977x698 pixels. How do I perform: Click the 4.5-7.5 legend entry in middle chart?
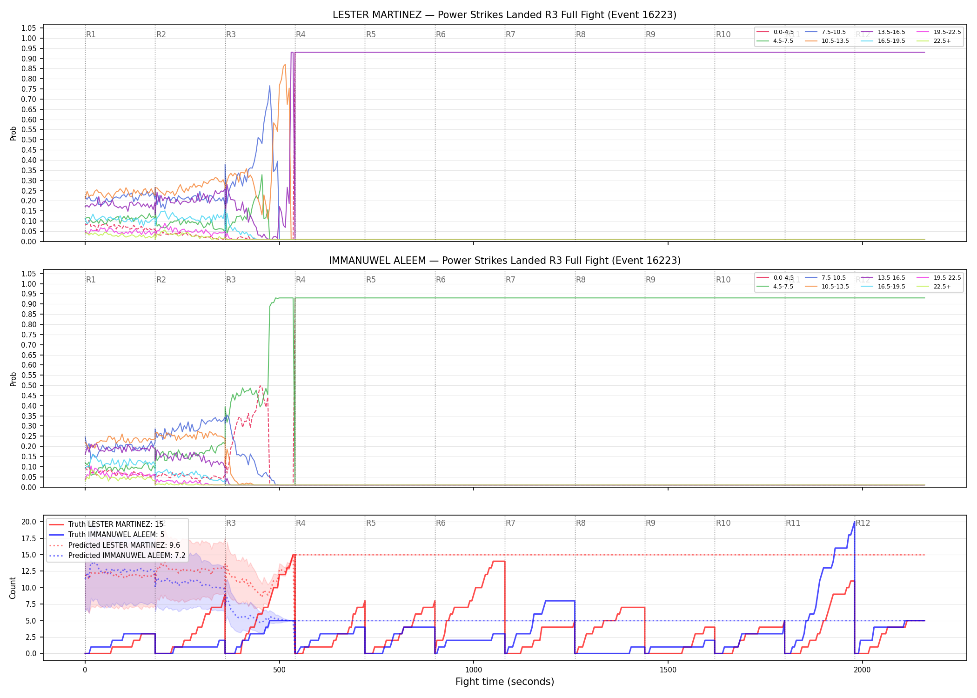pyautogui.click(x=775, y=287)
